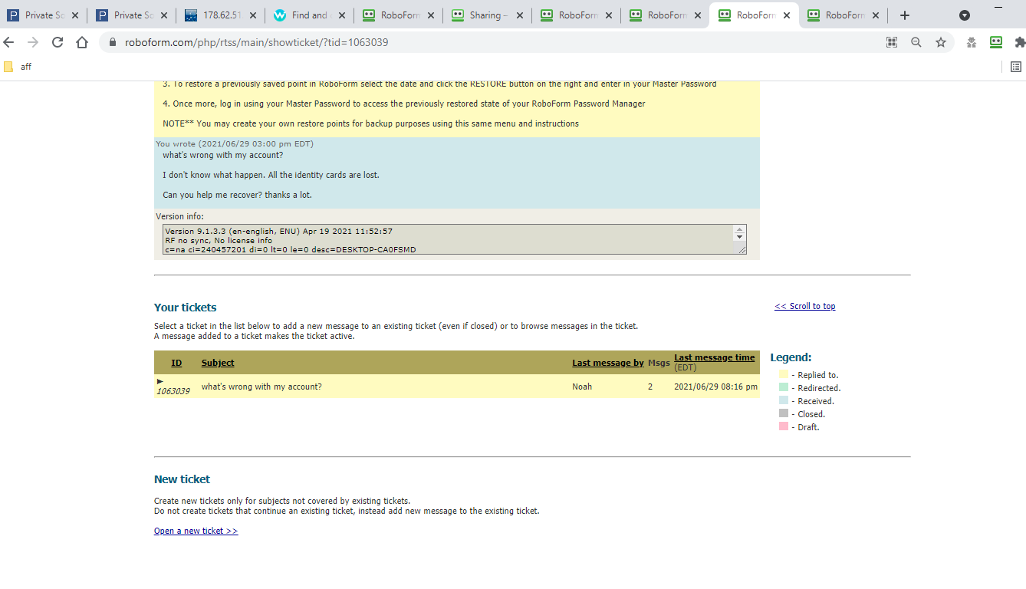Open the Chrome extensions puzzle icon
This screenshot has width=1026, height=589.
pos(1019,42)
